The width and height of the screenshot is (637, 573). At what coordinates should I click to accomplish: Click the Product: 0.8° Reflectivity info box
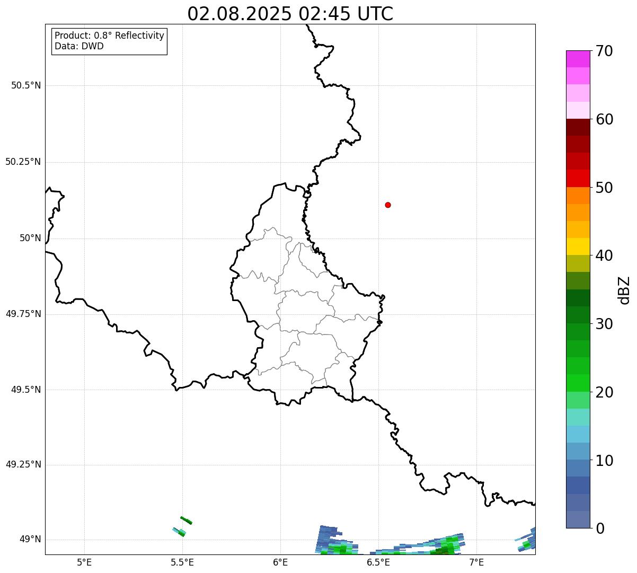[x=110, y=41]
